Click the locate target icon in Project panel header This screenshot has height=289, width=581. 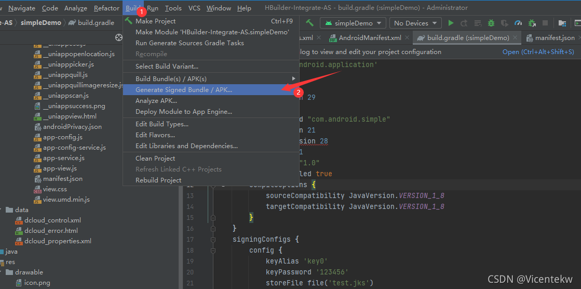118,37
